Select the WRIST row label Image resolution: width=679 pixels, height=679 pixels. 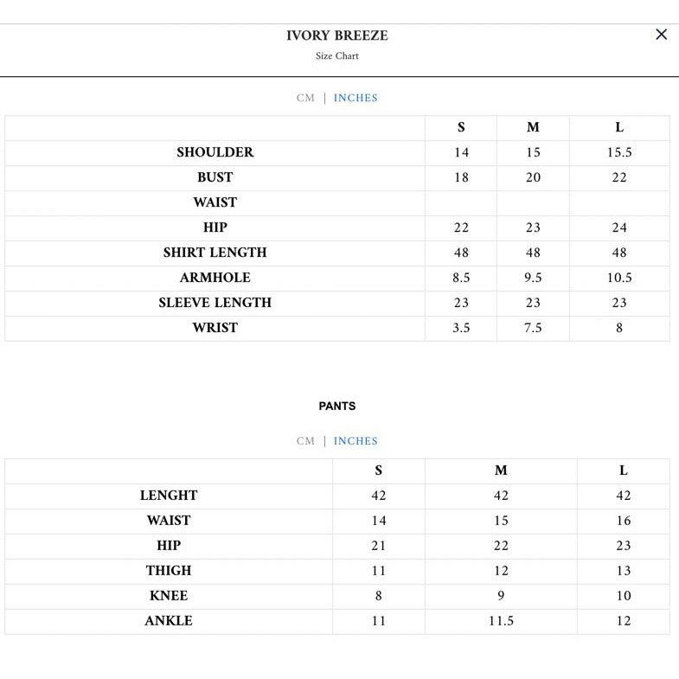click(x=215, y=328)
